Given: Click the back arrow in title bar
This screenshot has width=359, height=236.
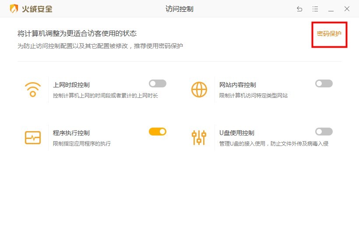Looking at the screenshot, I should coord(299,9).
